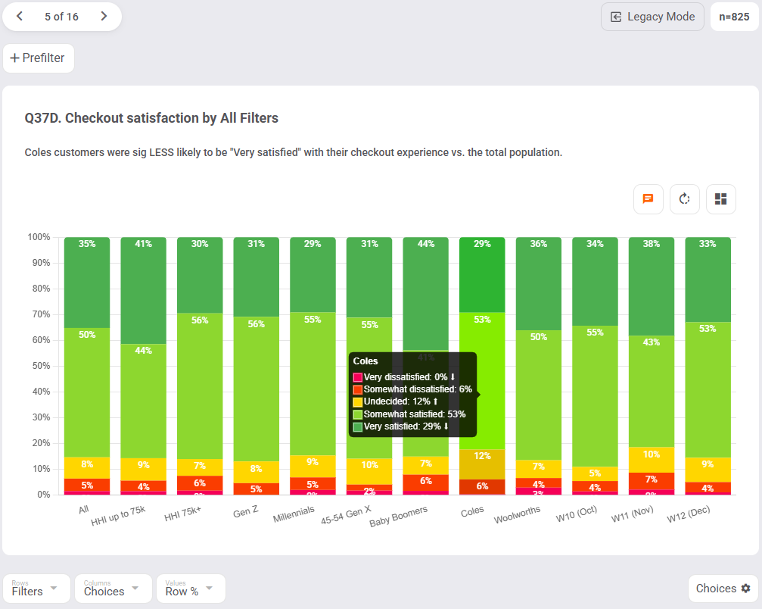Click 'Very satisfied: 29%' in Coles tooltip
Viewport: 762px width, 609px height.
click(x=401, y=426)
